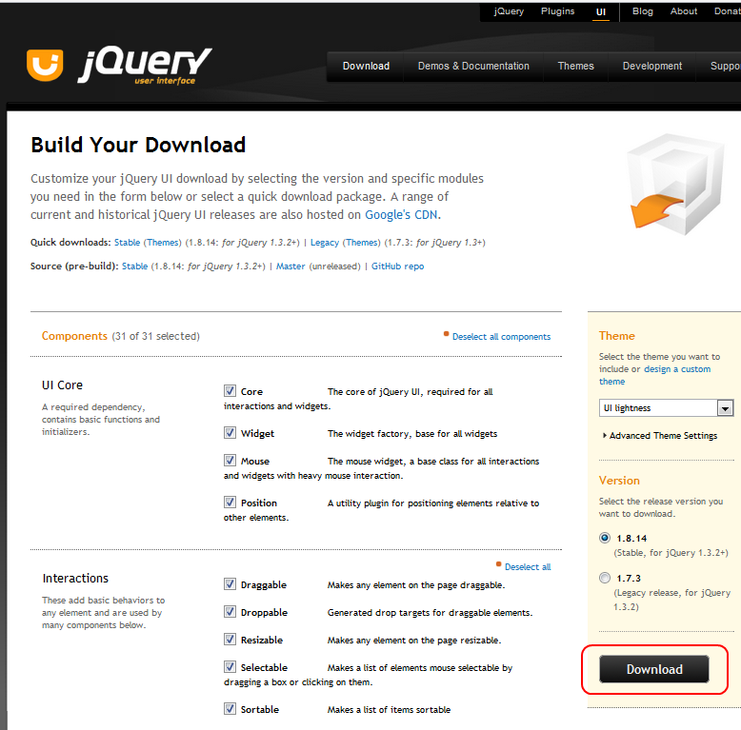Open Demos & Documentation tab
Viewport: 741px width, 730px height.
(473, 66)
